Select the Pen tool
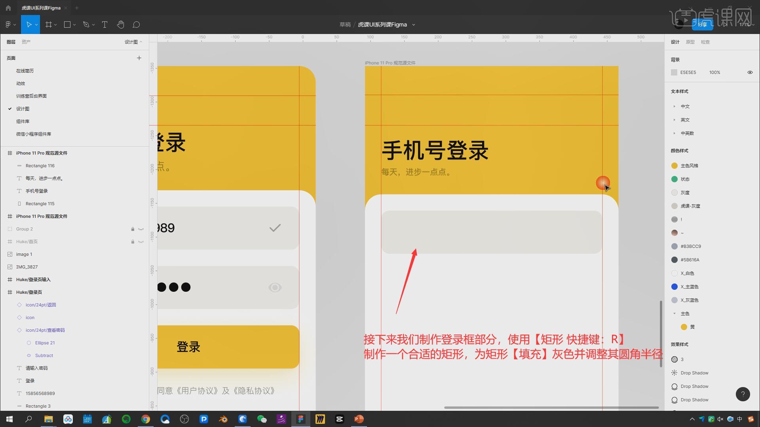The image size is (760, 427). click(86, 25)
